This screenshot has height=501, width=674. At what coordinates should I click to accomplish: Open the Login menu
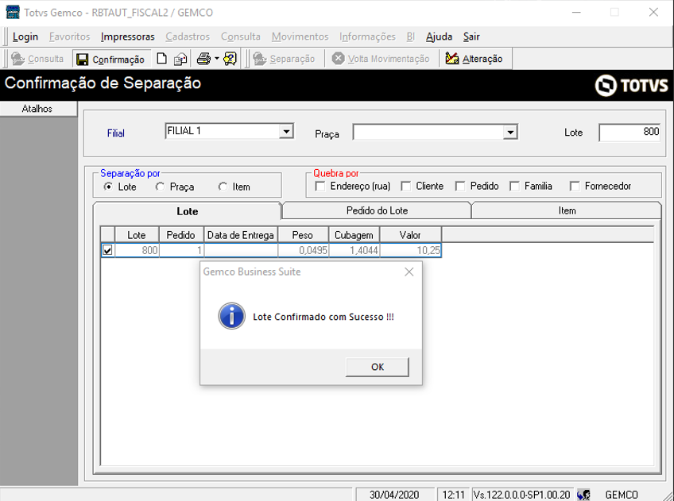[25, 37]
